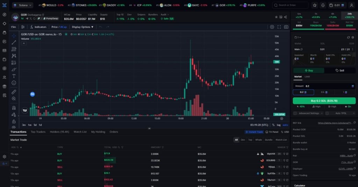
Task: Open the TX Panel
Action: pos(272,132)
